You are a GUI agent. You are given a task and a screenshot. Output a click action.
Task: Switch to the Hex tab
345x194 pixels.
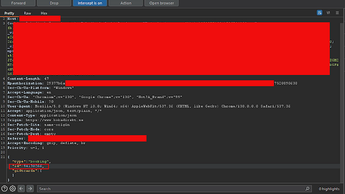tap(44, 13)
